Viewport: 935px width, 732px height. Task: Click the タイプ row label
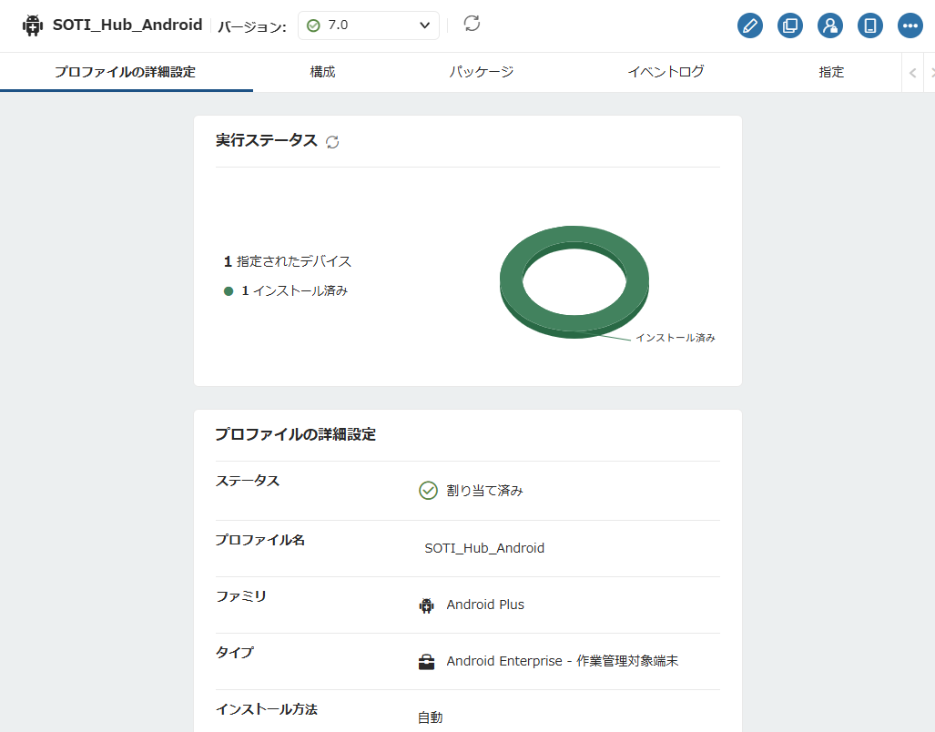234,653
